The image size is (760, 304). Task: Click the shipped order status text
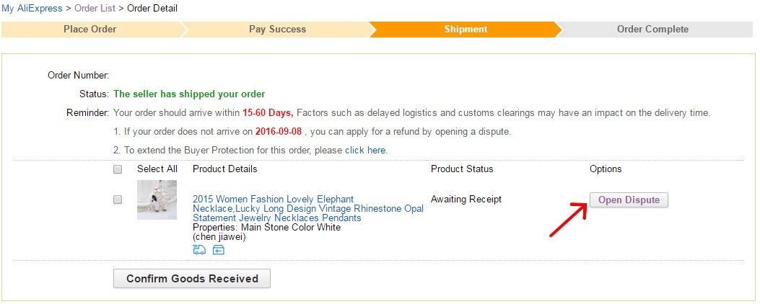pyautogui.click(x=189, y=94)
